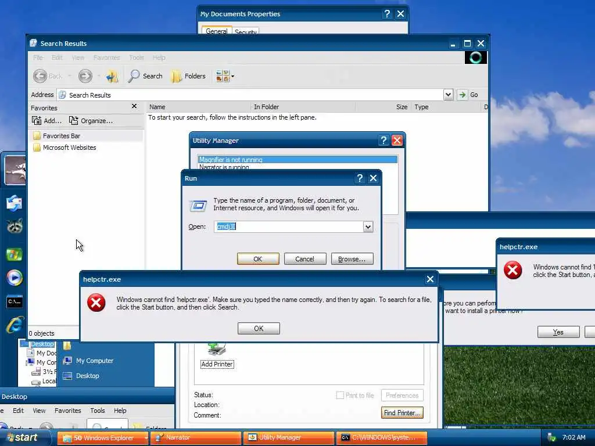Click Organize... in the Favorites pane
The image size is (595, 446).
point(91,121)
